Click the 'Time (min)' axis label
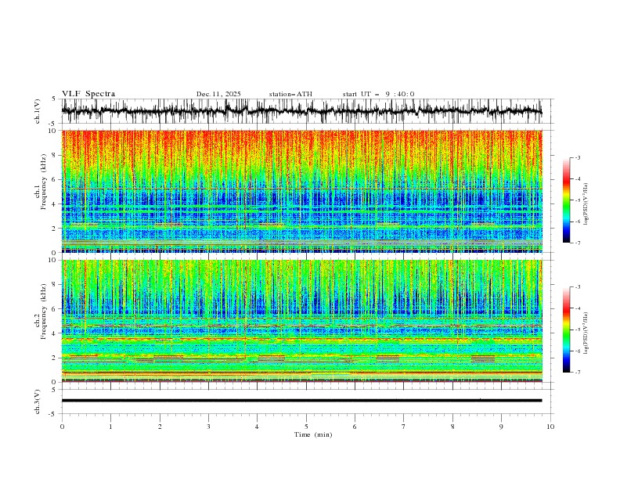 pos(313,434)
